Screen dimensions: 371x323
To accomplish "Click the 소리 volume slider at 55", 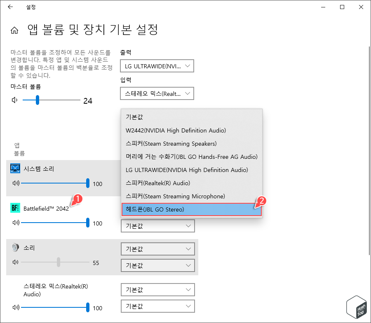I will click(x=55, y=262).
